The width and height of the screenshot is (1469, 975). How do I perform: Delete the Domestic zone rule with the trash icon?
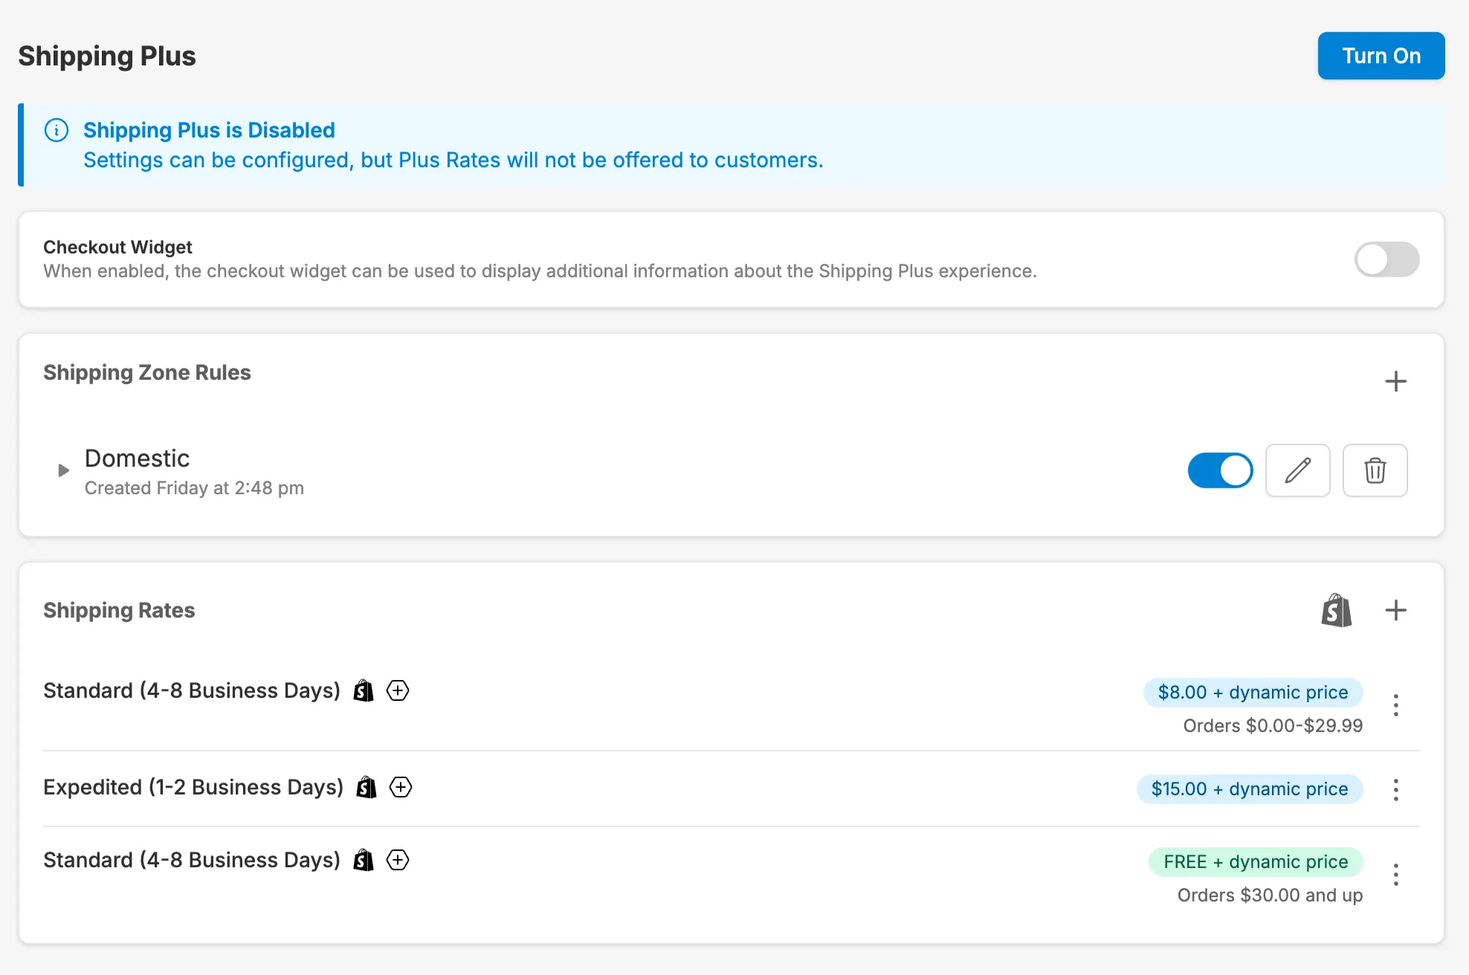(1375, 470)
